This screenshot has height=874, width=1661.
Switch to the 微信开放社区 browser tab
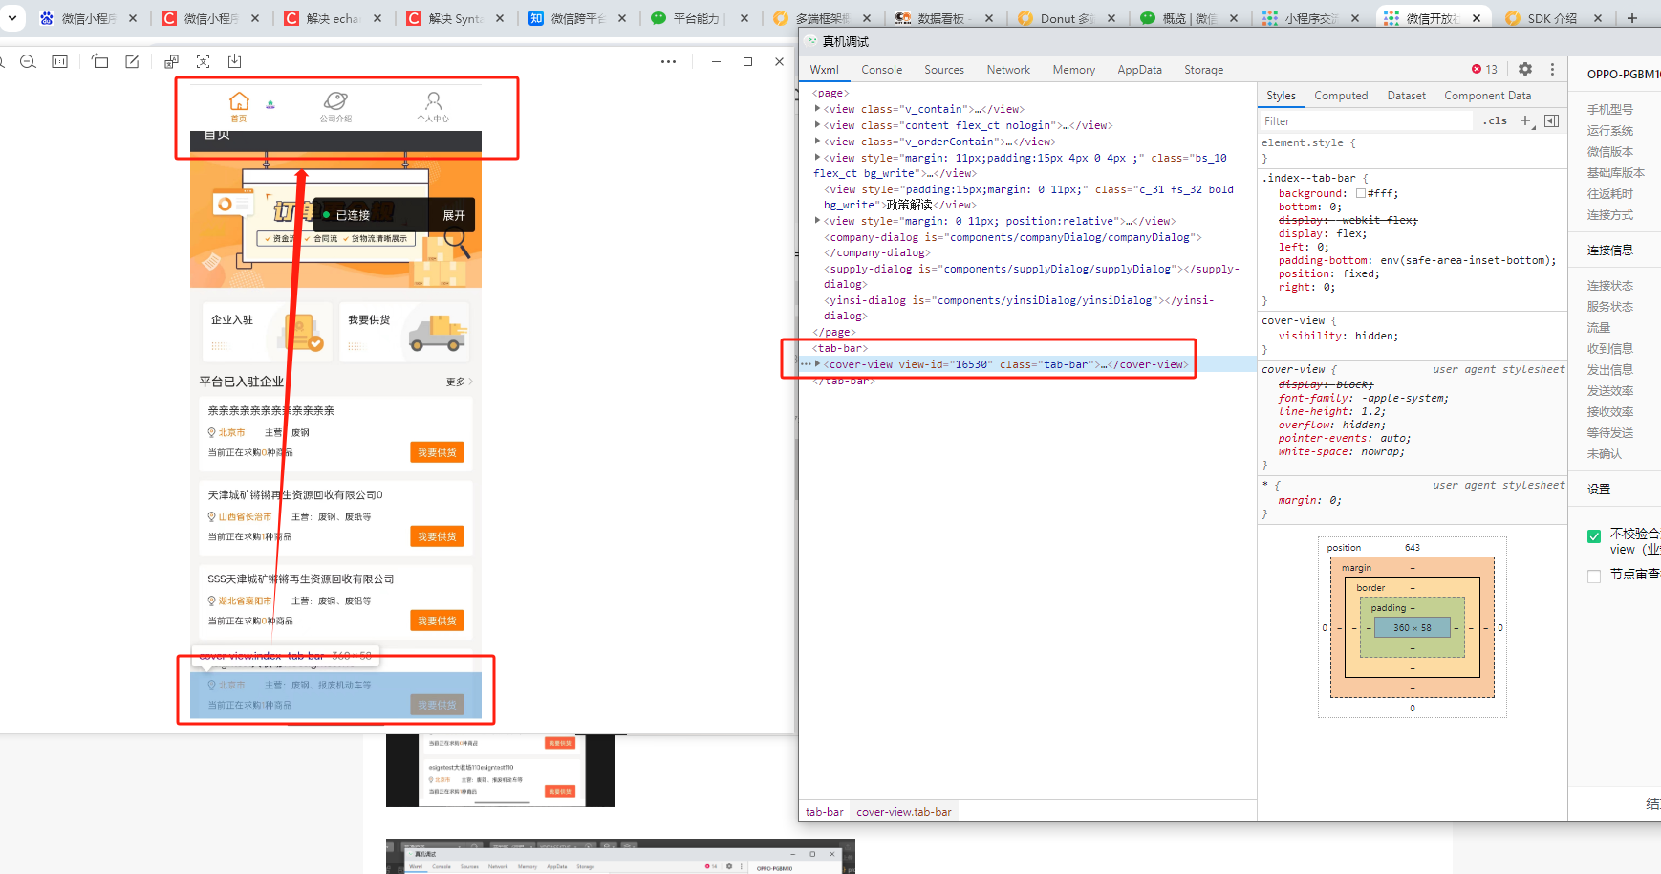(x=1432, y=18)
